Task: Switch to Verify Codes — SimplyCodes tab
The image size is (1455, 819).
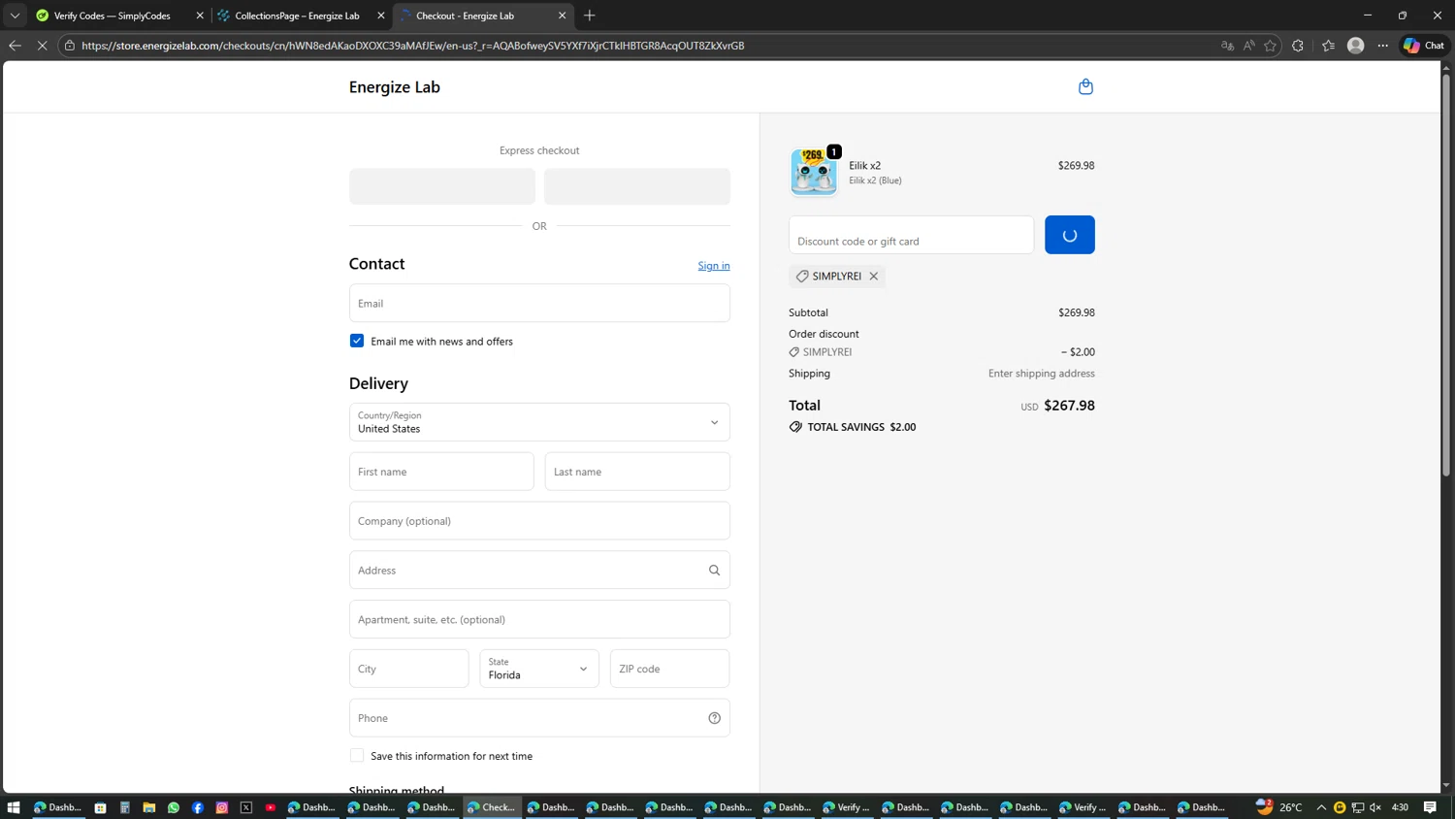Action: tap(112, 16)
